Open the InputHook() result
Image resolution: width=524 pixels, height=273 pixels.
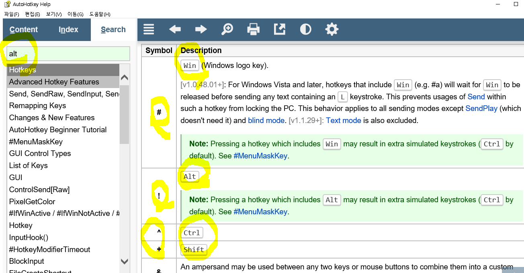tap(63, 238)
